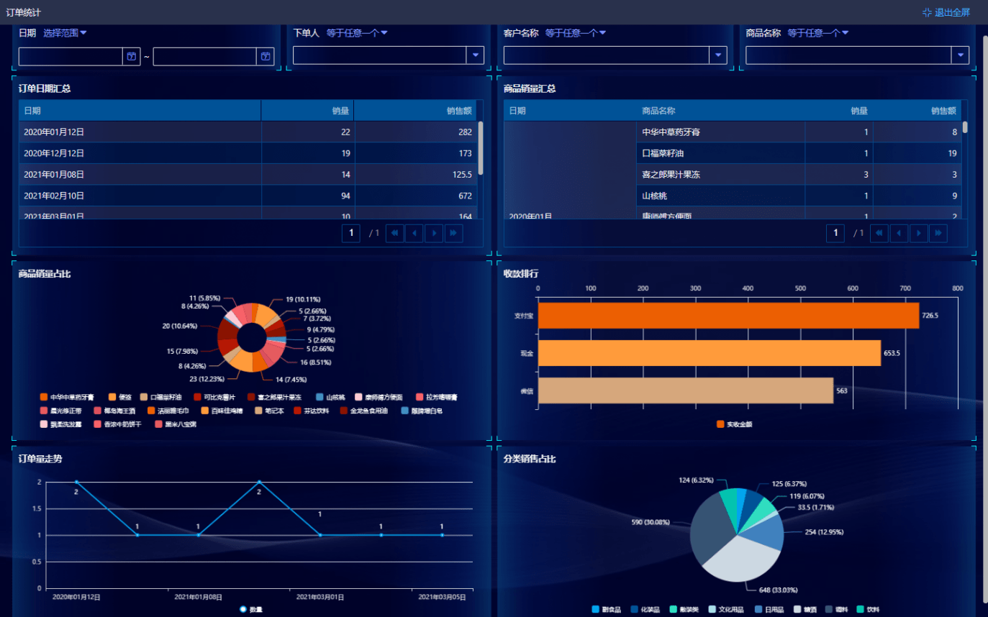Toggle 副食品 legend in 分类销售占比
988x617 pixels.
(607, 609)
